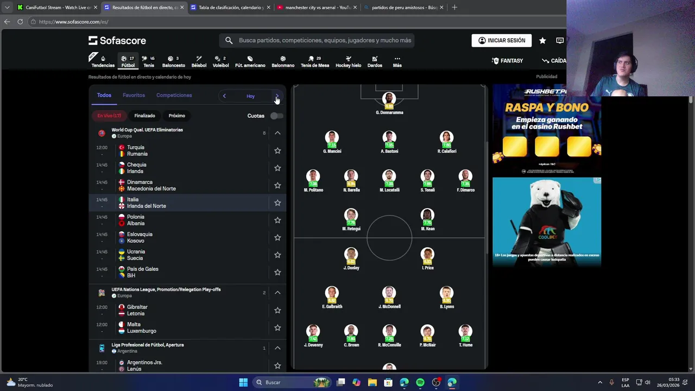Switch to the Favoritos tab

click(134, 95)
